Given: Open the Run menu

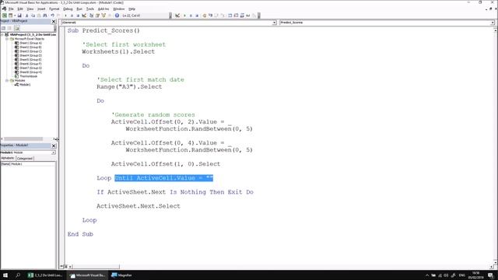Looking at the screenshot, I should (79, 9).
